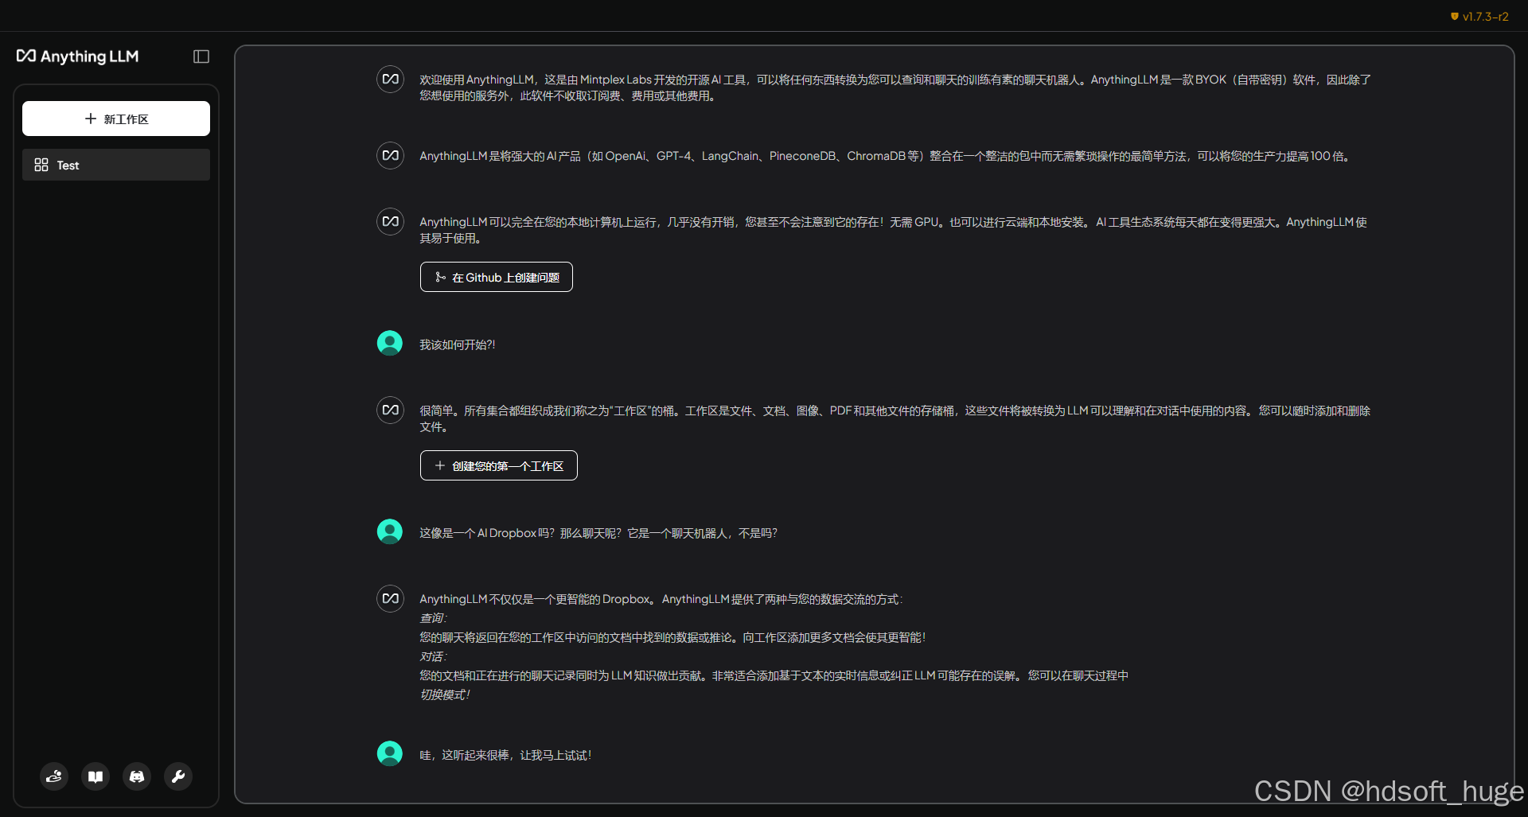Click the plus icon in 新工作区 button

(91, 119)
